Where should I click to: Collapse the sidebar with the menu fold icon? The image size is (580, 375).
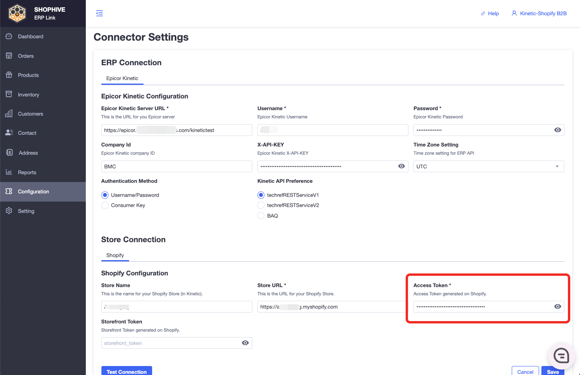click(99, 13)
